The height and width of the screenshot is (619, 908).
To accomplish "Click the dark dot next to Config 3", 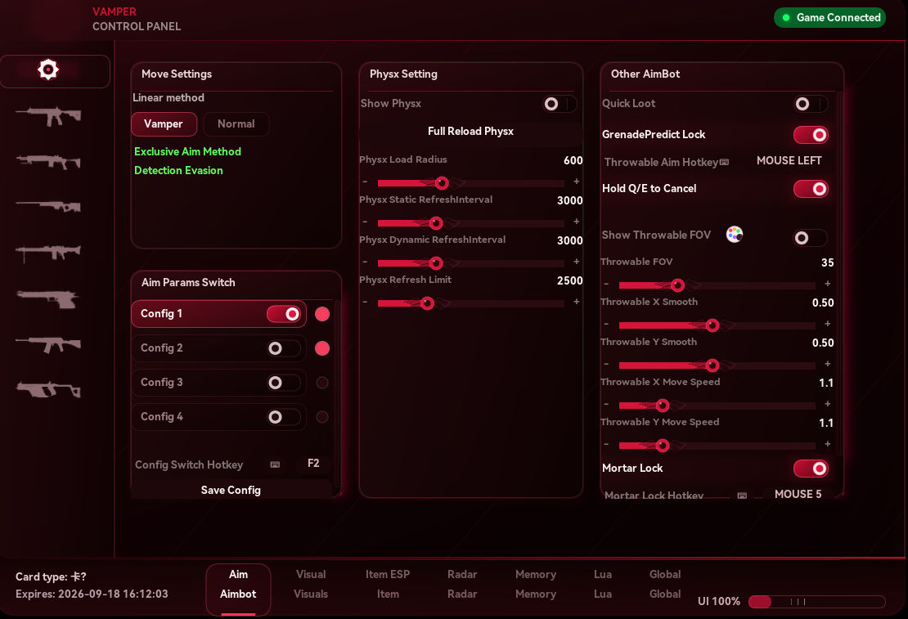I will (x=322, y=382).
